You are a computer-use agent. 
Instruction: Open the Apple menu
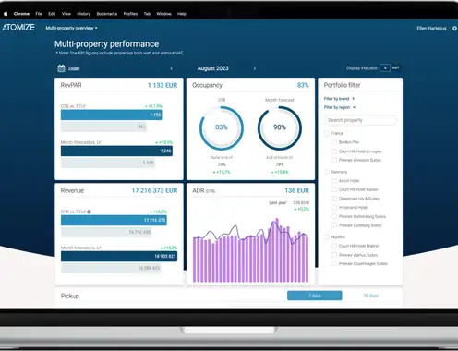(6, 14)
